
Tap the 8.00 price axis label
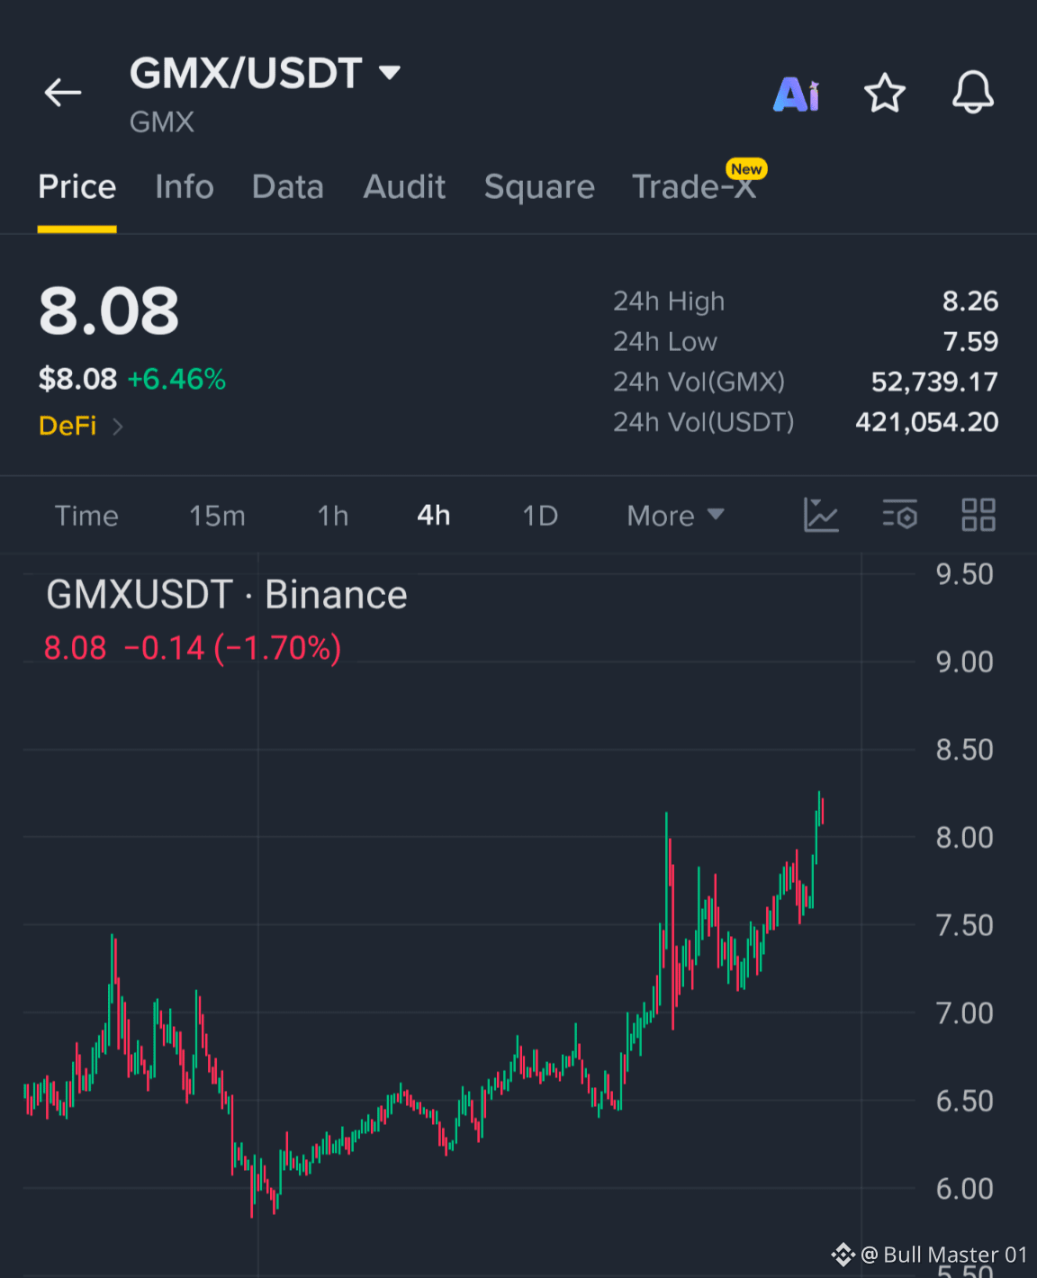tap(964, 838)
